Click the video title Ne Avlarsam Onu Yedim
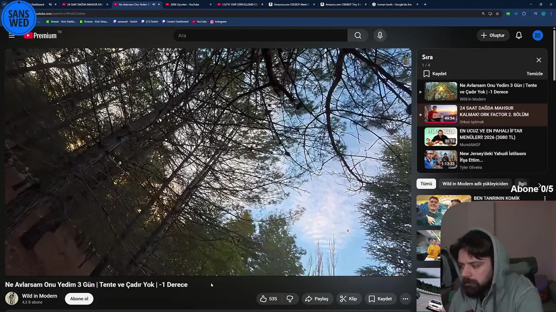Screen dimensions: 556x312 (96, 285)
